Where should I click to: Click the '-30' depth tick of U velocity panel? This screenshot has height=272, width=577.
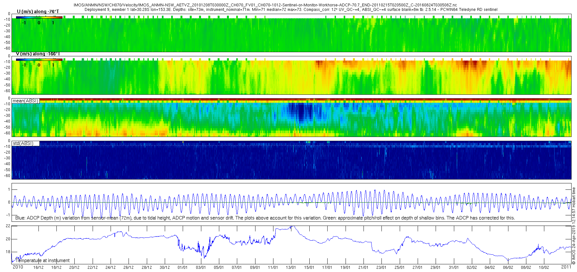[7, 31]
